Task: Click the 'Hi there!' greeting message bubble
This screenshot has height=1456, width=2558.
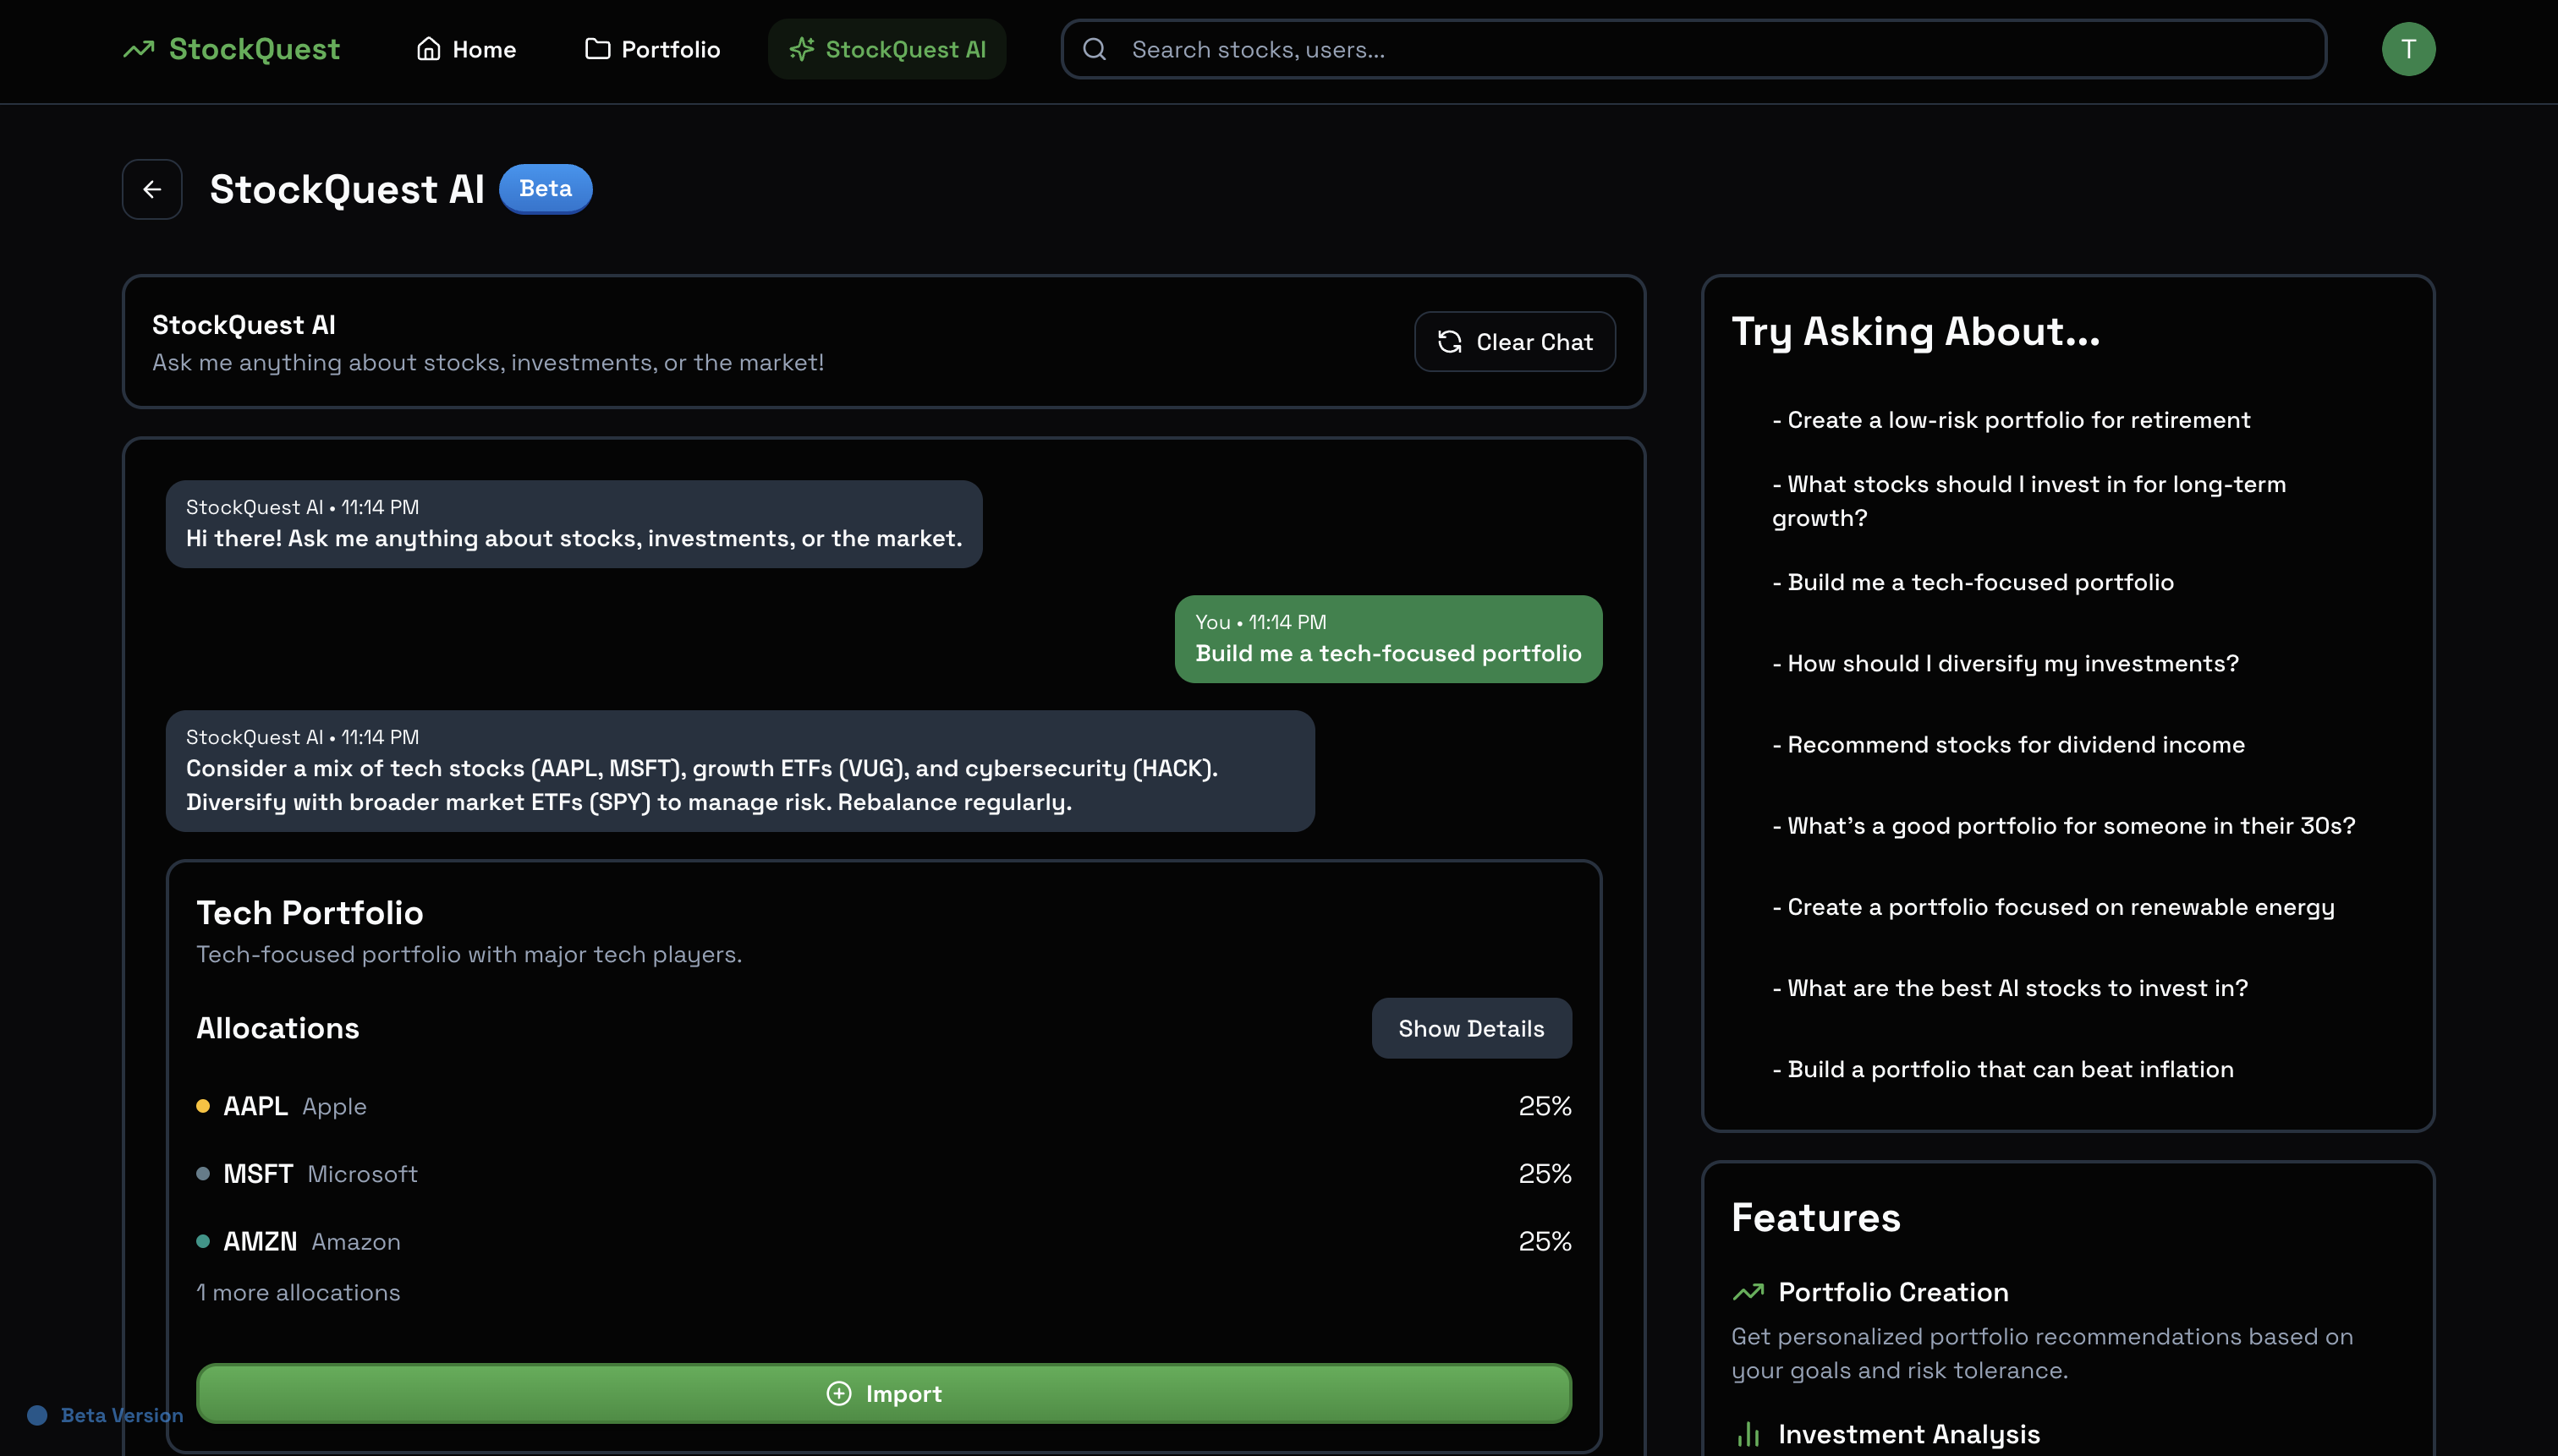Action: click(574, 524)
